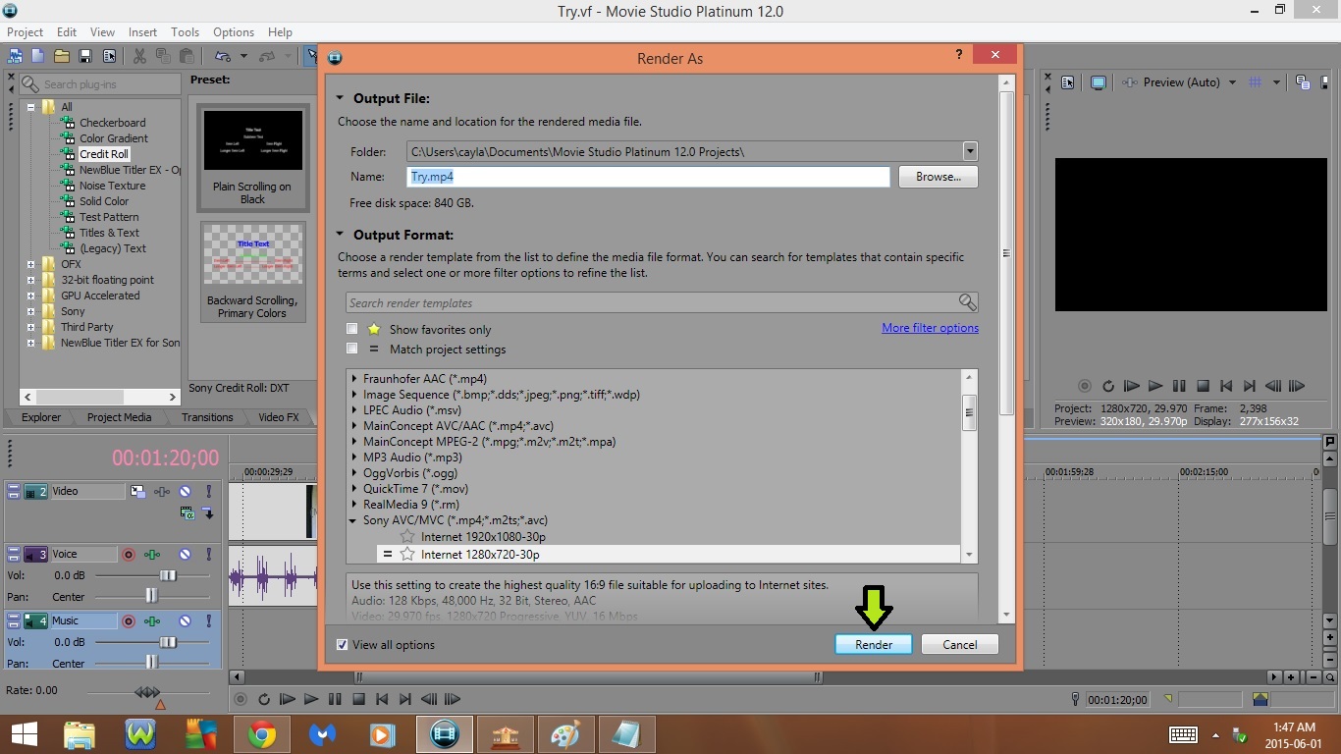Click the on-screen keyboard tray icon

tap(1183, 734)
